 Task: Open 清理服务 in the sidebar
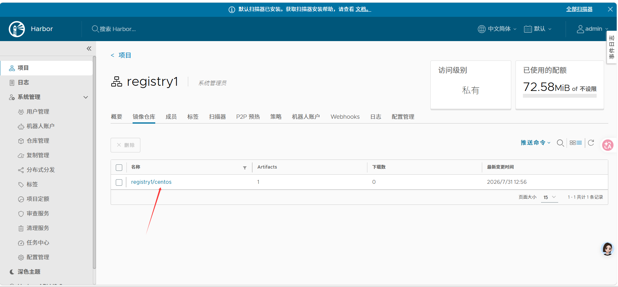[x=38, y=228]
